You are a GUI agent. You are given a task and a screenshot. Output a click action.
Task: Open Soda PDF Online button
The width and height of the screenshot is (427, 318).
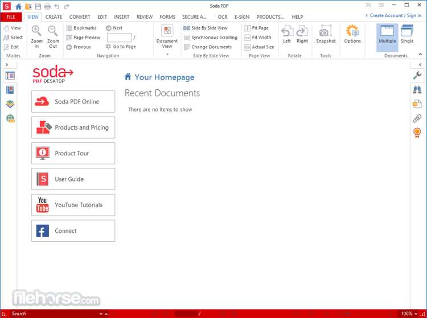(73, 101)
